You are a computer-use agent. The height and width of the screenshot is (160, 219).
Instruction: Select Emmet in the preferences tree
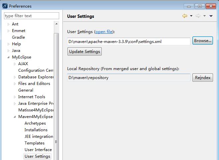point(19,31)
